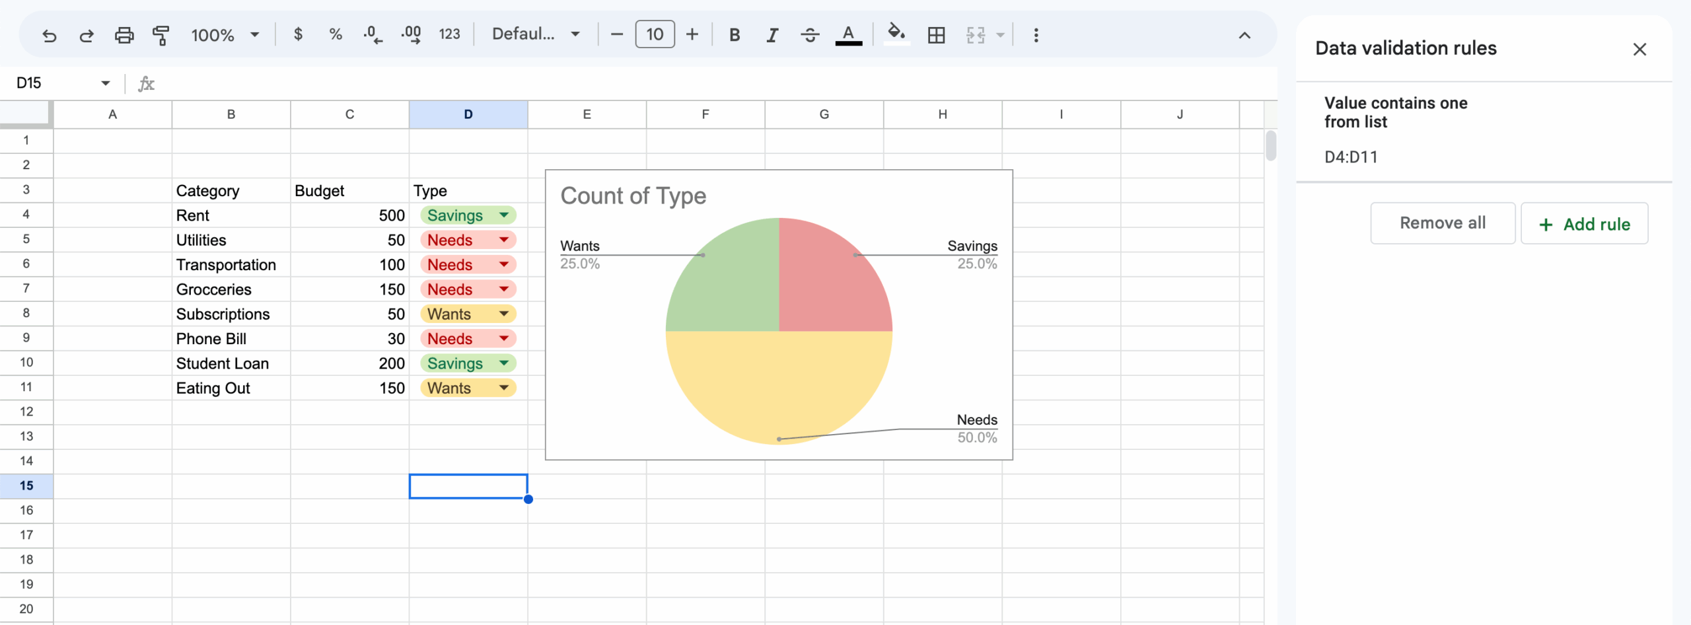Open the more options three-dot menu

pos(1036,35)
